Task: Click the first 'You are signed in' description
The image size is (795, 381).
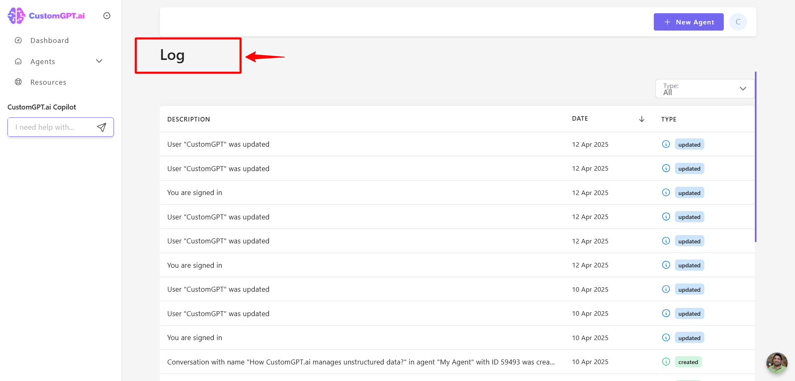Action: 195,193
